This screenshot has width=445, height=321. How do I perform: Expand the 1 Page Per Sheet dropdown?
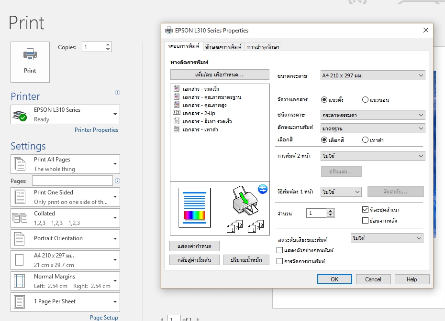[65, 302]
